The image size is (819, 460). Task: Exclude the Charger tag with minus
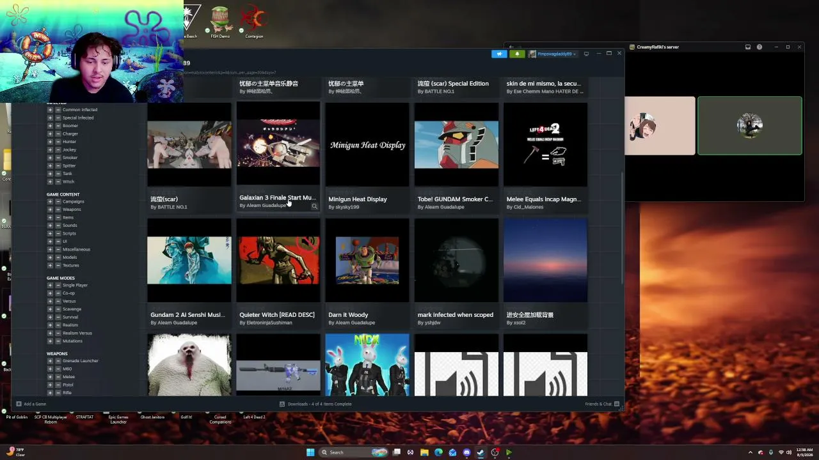[58, 134]
